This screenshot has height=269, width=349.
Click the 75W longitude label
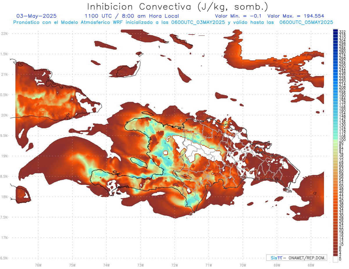pyautogui.click(x=72, y=265)
